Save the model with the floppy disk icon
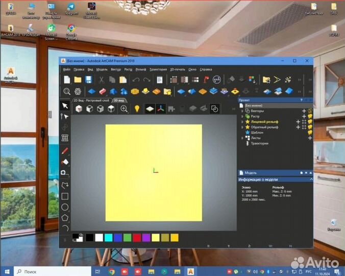 click(88, 80)
